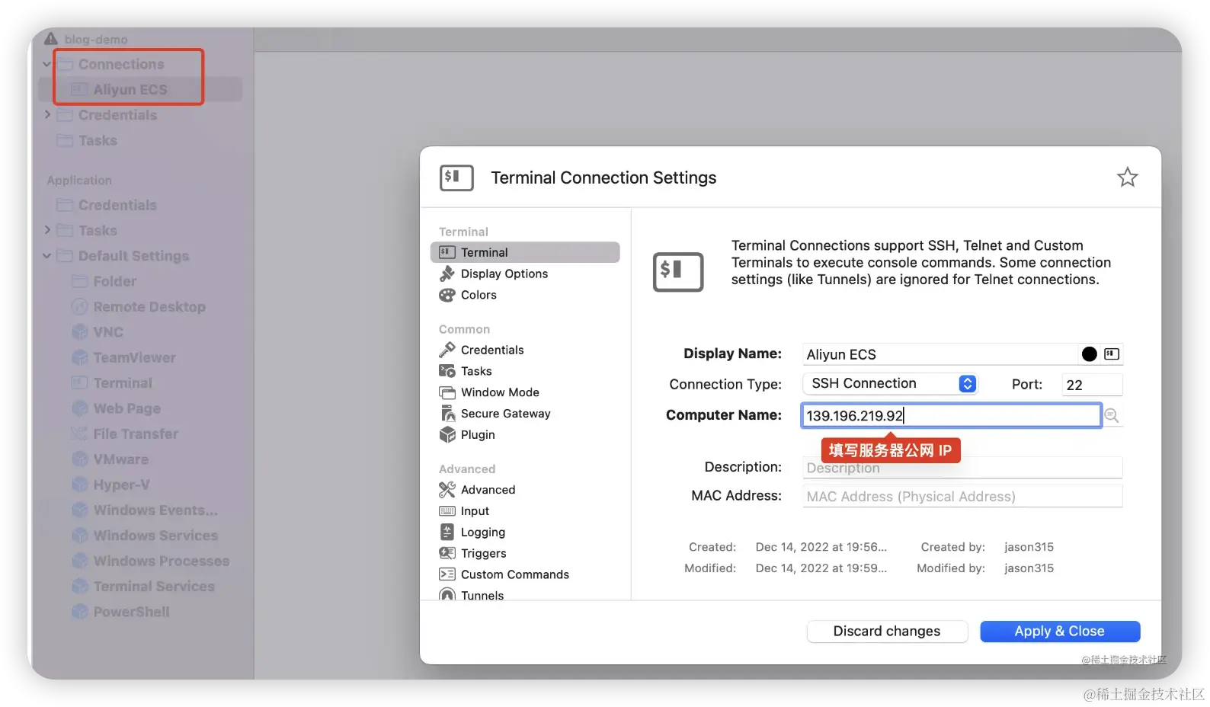Click the Custom Commands prompt icon
Screen dimensions: 1210x707
tap(447, 574)
